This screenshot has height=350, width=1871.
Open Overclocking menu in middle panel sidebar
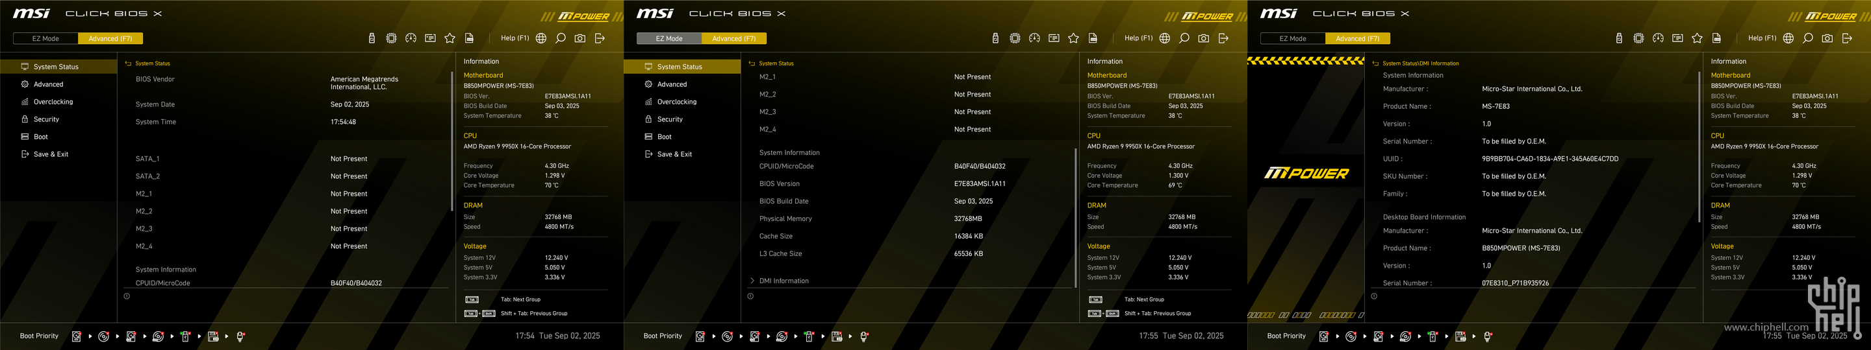point(682,102)
